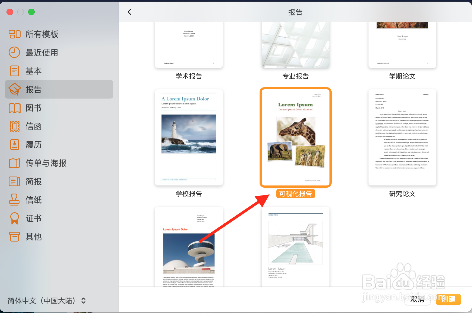The width and height of the screenshot is (472, 313).
Task: Click the 取消 button
Action: point(418,299)
